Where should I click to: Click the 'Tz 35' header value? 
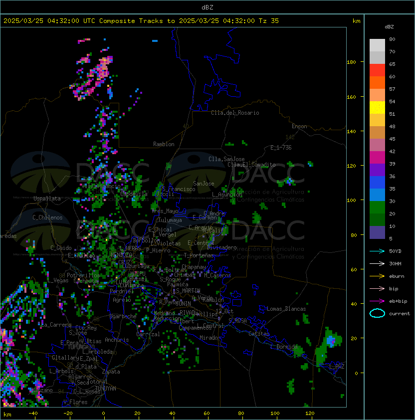coord(269,21)
